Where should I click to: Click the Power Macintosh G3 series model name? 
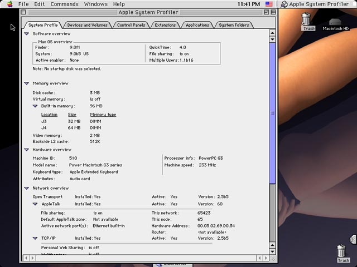pyautogui.click(x=95, y=165)
